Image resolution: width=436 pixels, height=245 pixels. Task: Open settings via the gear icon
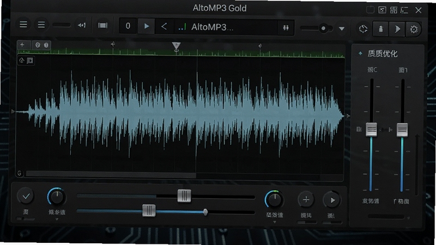tap(414, 29)
